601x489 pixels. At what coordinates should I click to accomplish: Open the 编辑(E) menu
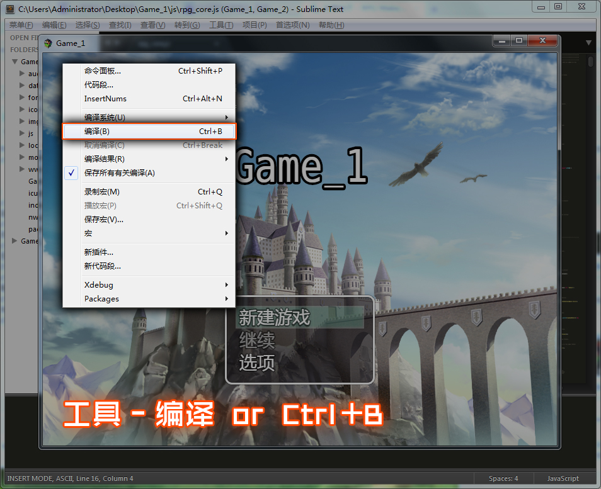pos(54,25)
